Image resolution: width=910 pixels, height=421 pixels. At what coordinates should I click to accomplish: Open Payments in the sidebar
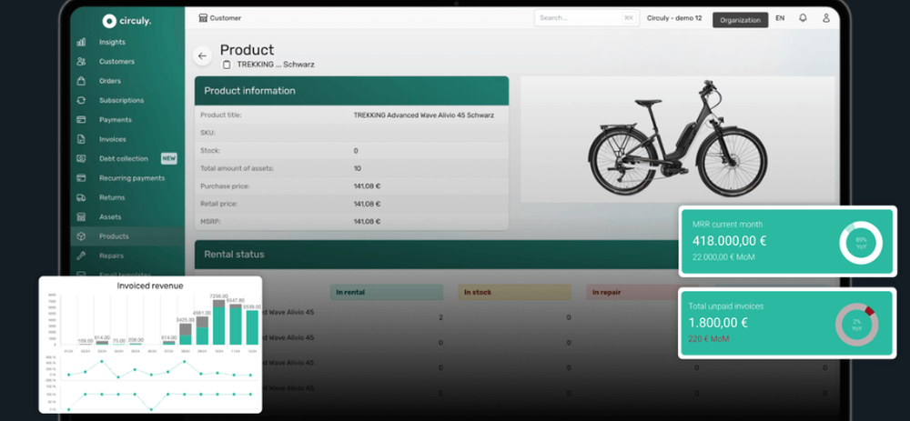coord(116,120)
